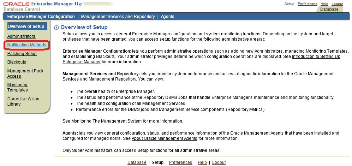Open Preferences in top header
The height and width of the screenshot is (166, 352).
point(308,4)
